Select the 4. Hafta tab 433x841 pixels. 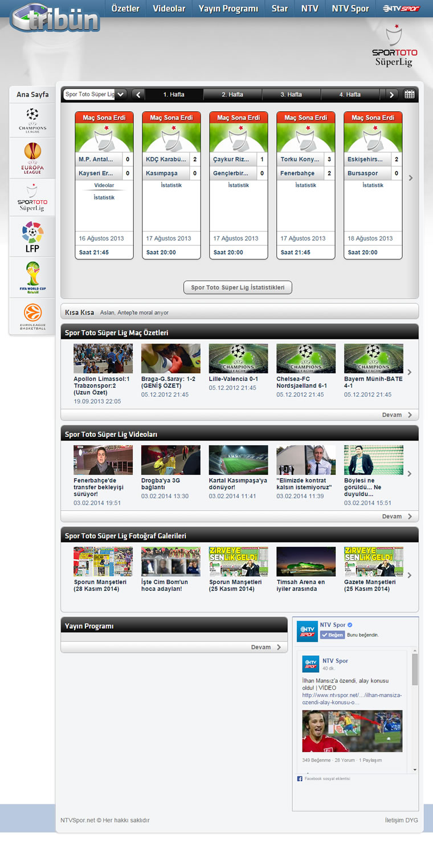pos(350,95)
